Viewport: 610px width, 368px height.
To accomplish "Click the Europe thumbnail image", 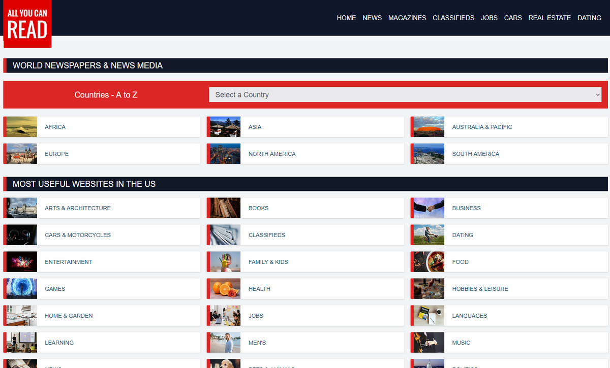I will click(21, 154).
